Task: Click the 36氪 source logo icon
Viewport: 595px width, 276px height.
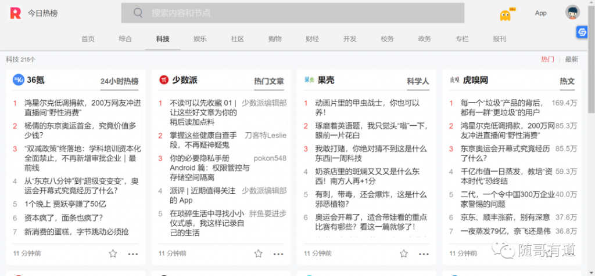Action: [18, 80]
